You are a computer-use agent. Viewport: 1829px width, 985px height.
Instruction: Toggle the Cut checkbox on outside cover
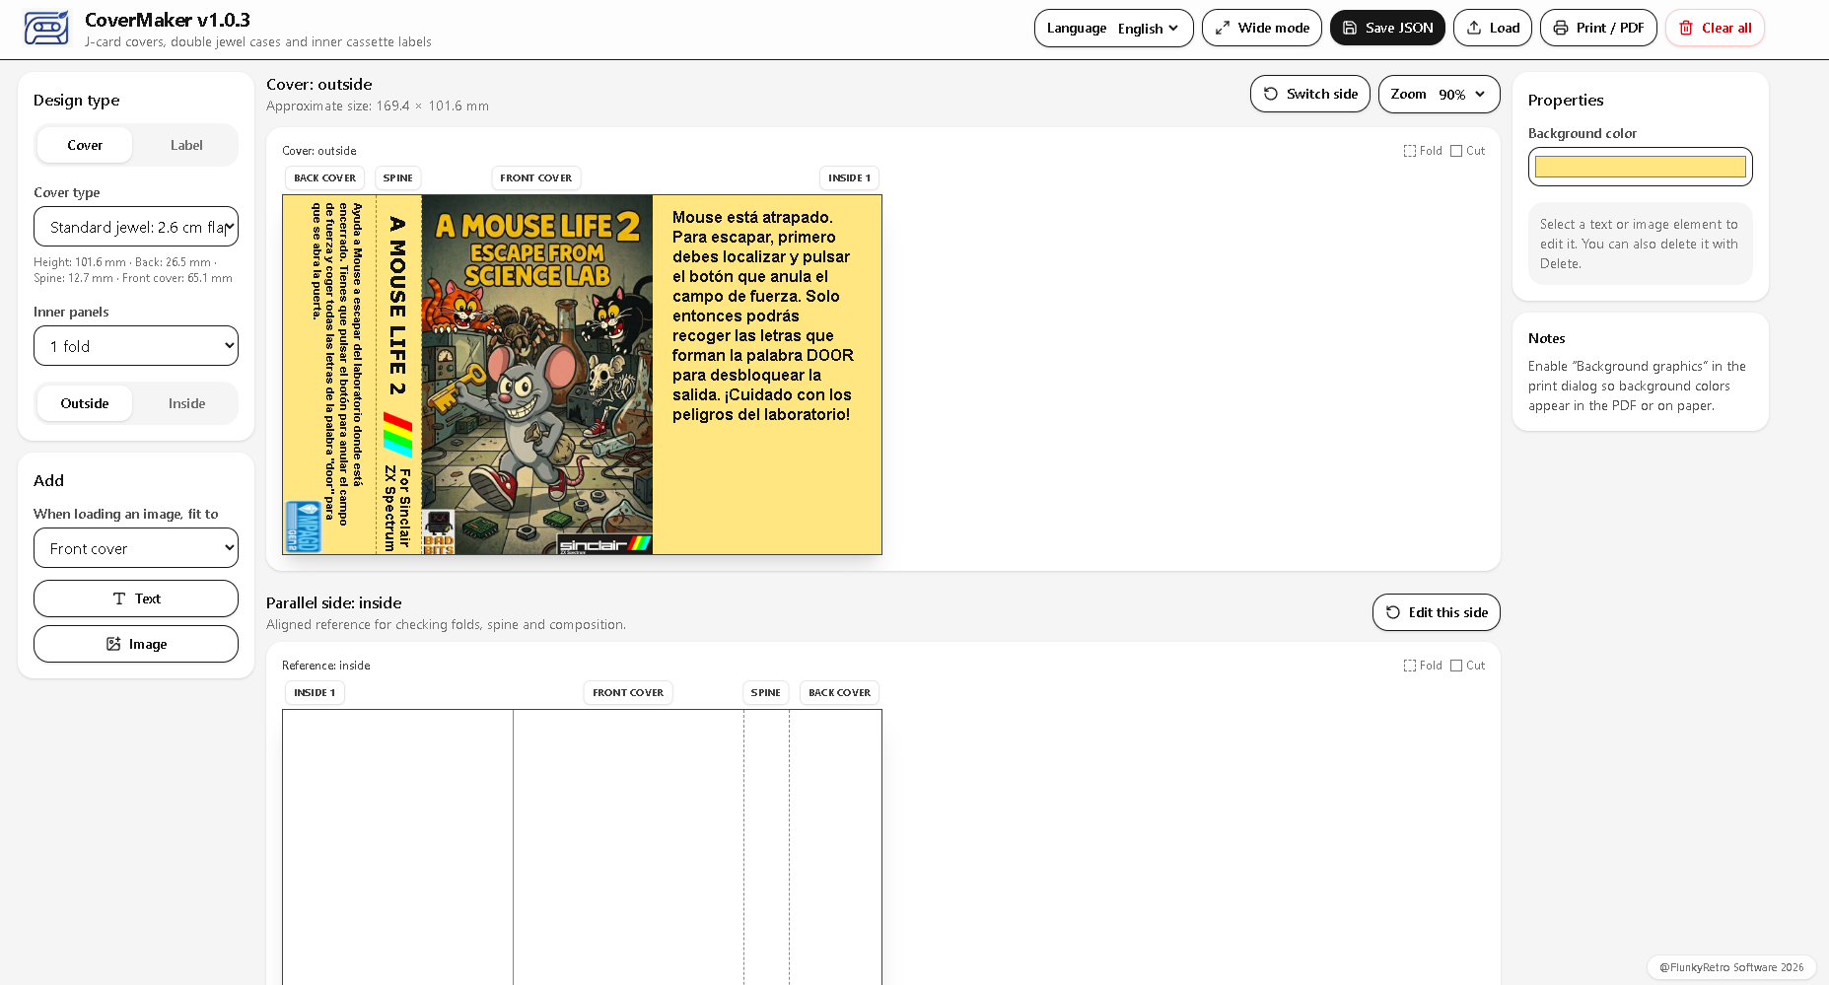click(x=1456, y=151)
